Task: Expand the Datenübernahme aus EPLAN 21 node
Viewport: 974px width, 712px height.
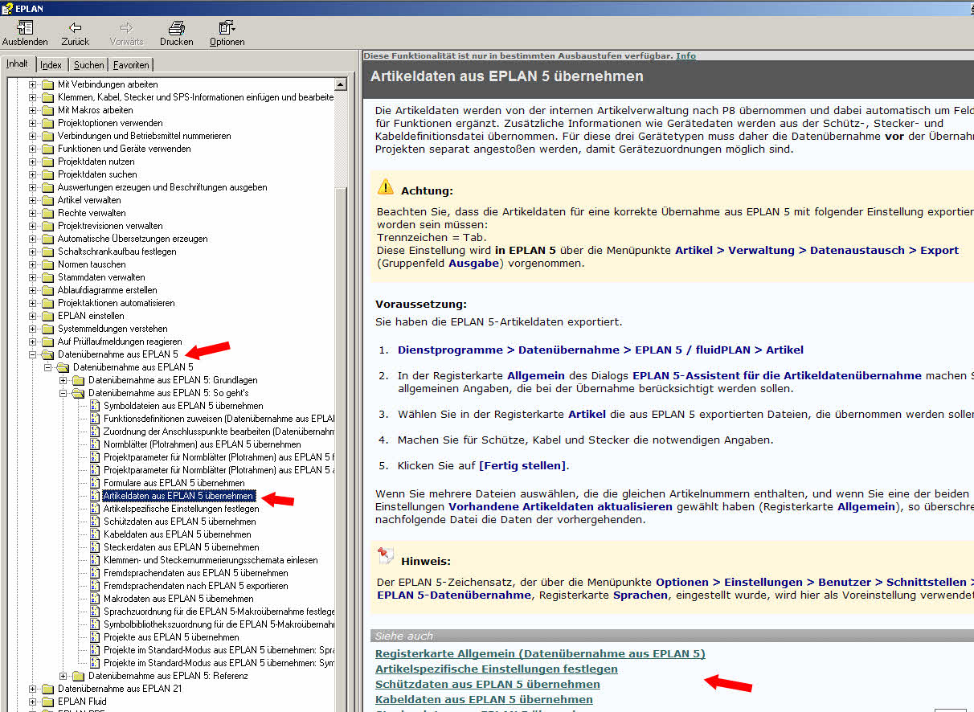Action: 33,689
